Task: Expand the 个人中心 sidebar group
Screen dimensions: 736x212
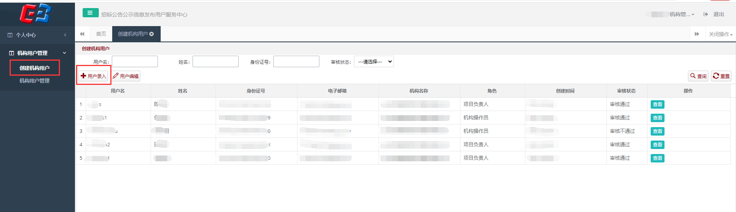Action: pos(65,35)
